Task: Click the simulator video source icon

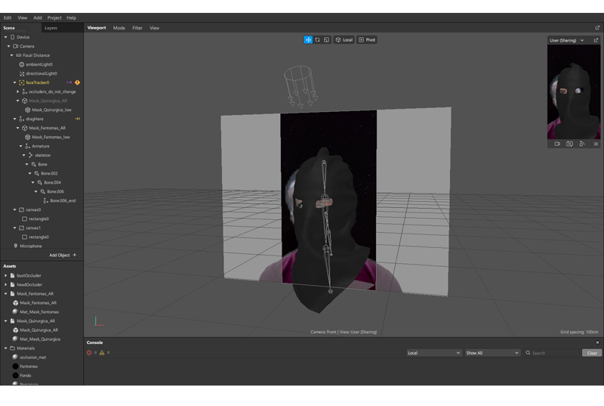Action: click(x=557, y=144)
